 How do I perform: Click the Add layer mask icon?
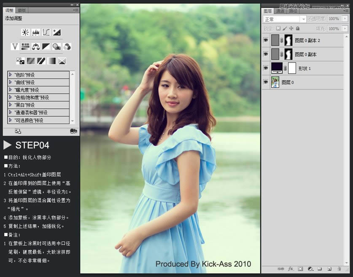(301, 269)
